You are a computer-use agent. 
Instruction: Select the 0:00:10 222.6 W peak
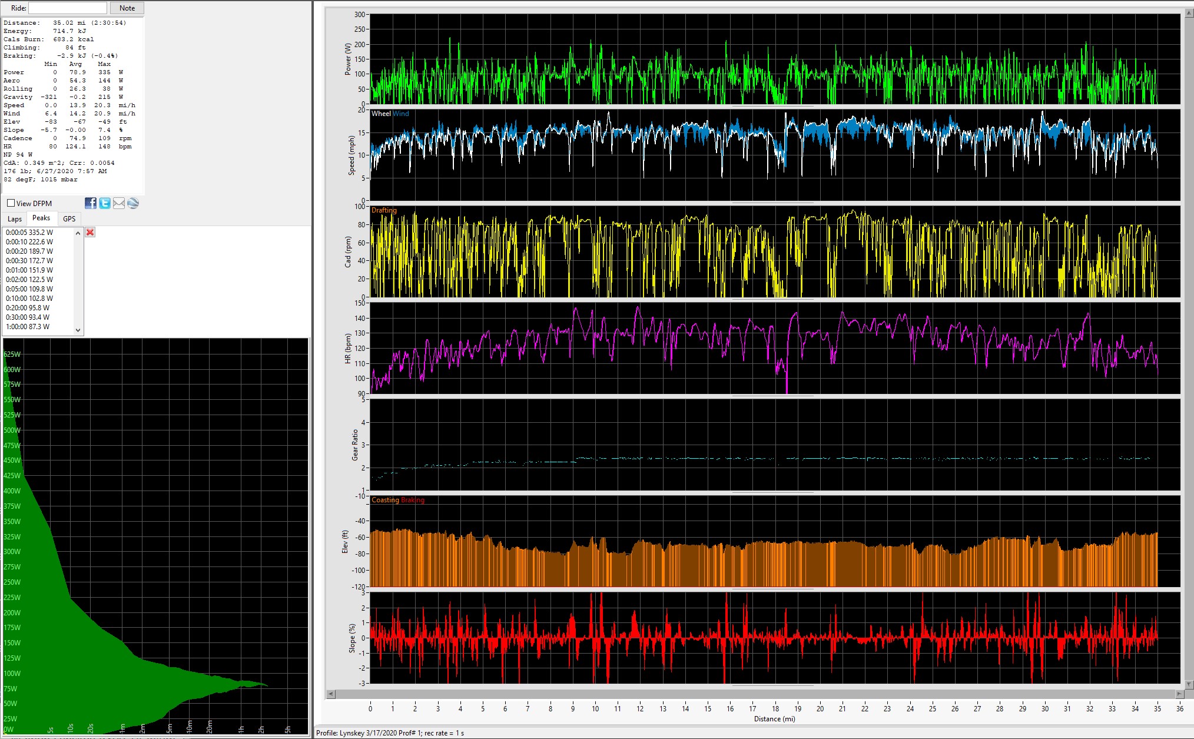coord(29,242)
